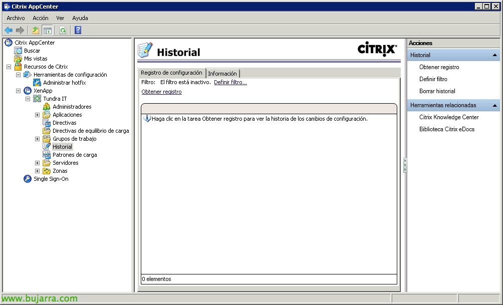This screenshot has height=305, width=503.
Task: Click the Directivas policy icon
Action: coord(47,123)
